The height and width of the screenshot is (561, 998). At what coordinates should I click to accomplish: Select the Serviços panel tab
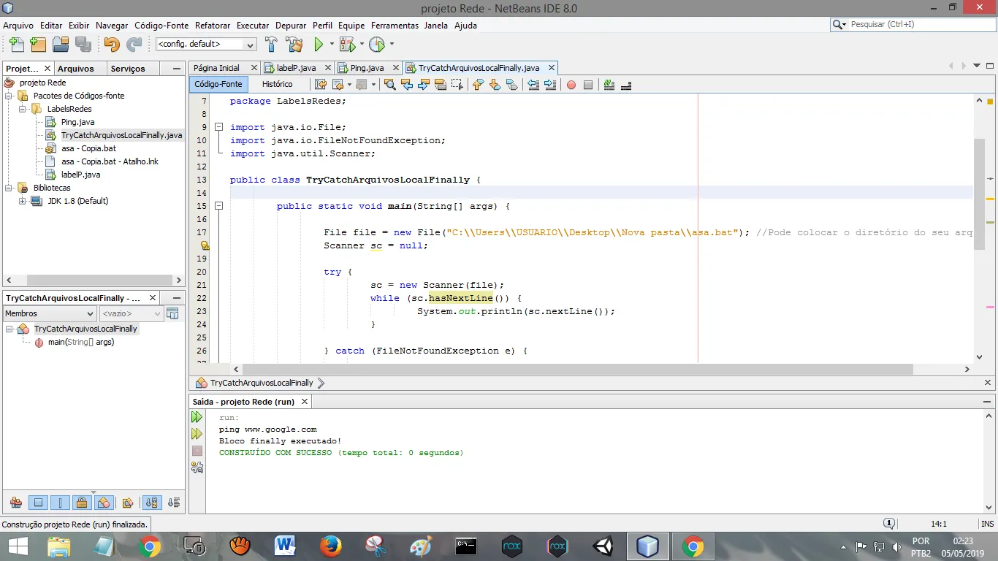click(128, 69)
